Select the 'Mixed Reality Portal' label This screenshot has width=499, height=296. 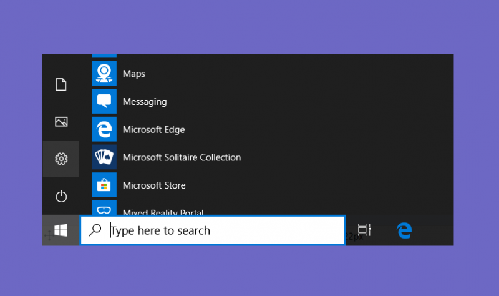point(163,212)
